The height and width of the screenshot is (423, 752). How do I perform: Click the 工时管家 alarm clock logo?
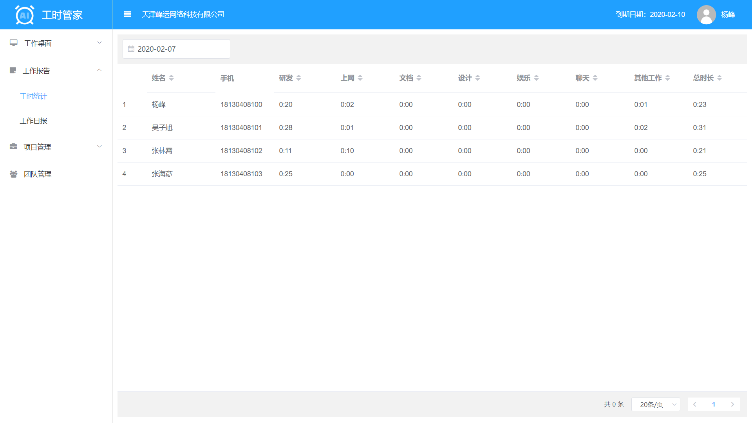pos(25,15)
